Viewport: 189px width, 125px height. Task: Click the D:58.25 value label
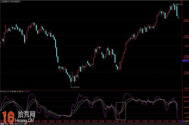click(x=20, y=91)
